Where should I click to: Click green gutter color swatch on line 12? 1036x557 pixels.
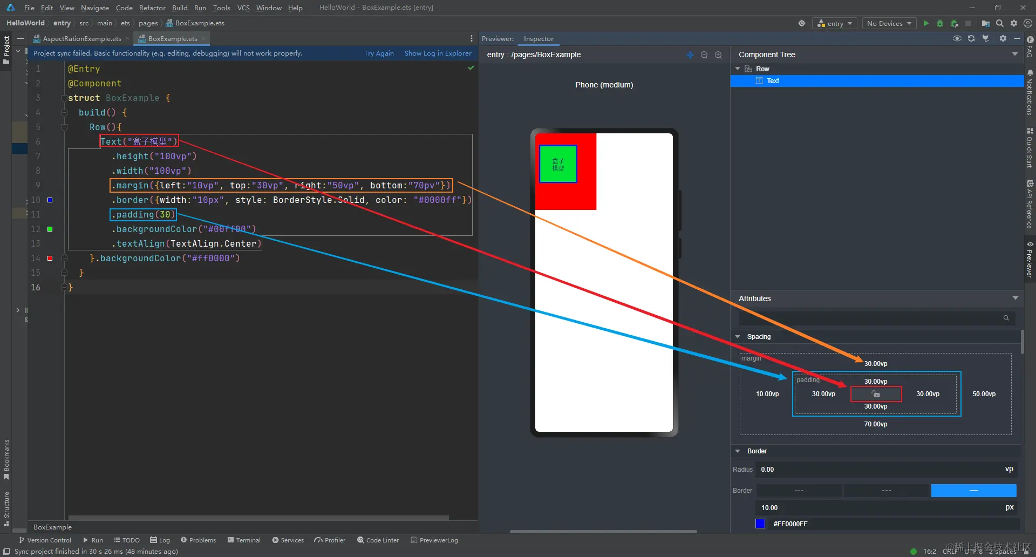50,229
